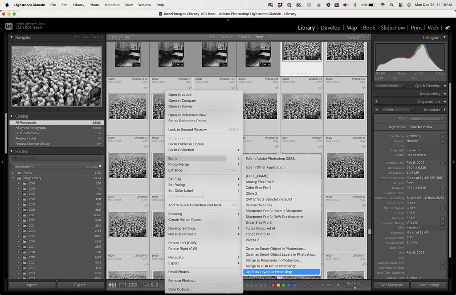Click the volume icon in menu bar
The height and width of the screenshot is (295, 456).
[346, 5]
